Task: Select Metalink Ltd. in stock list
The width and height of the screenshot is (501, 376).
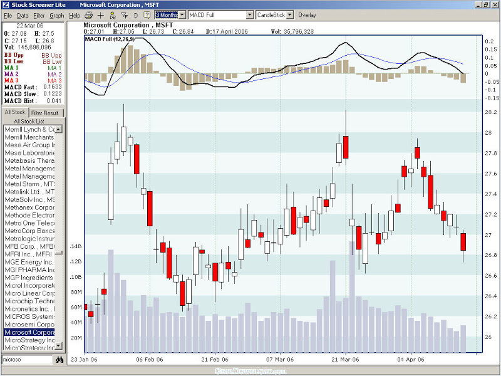Action: click(29, 192)
